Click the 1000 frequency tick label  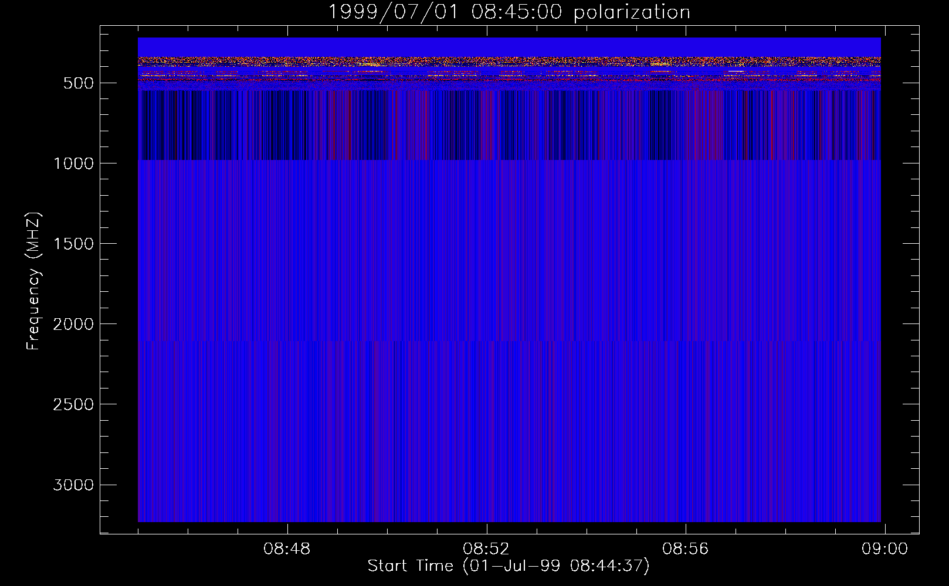tap(73, 163)
